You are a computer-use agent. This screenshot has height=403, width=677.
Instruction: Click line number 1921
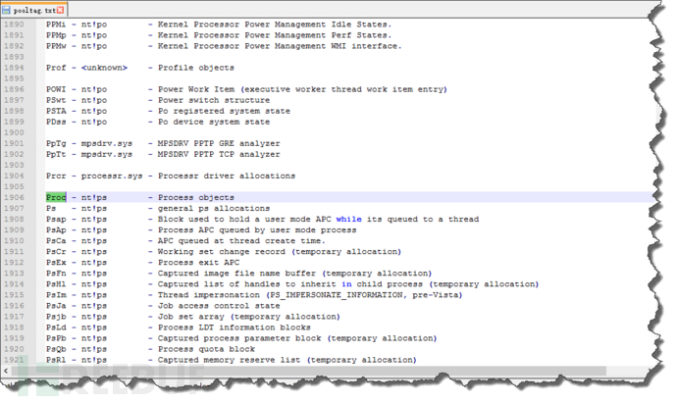[x=15, y=360]
